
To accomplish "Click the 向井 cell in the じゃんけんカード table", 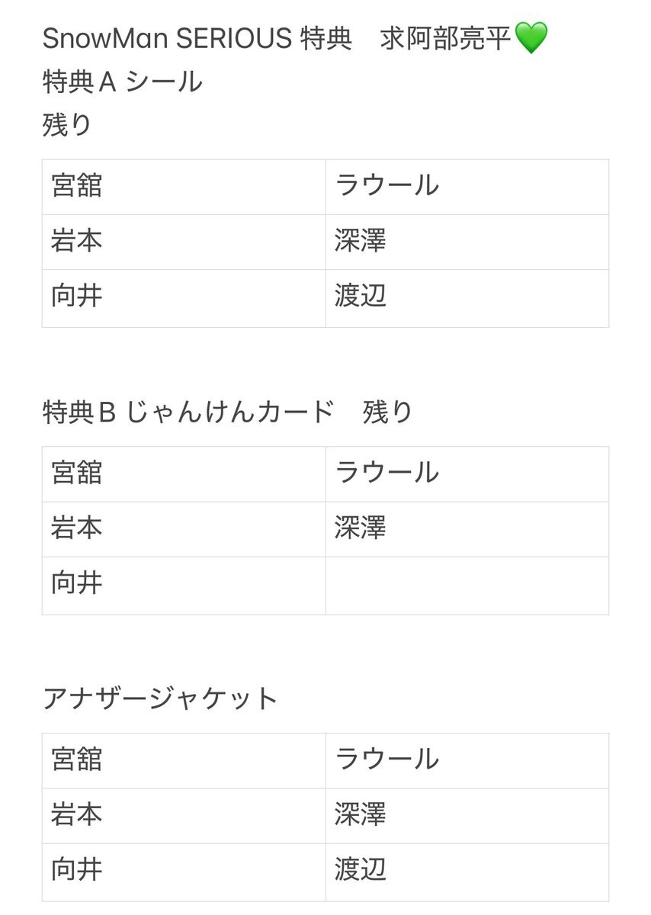I will (x=184, y=586).
